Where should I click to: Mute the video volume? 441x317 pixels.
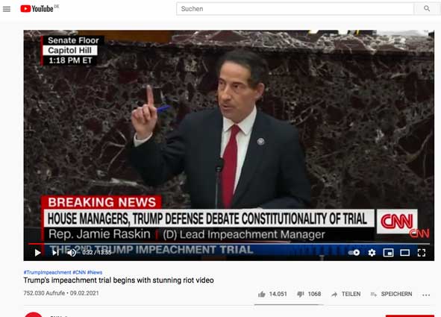pos(72,253)
